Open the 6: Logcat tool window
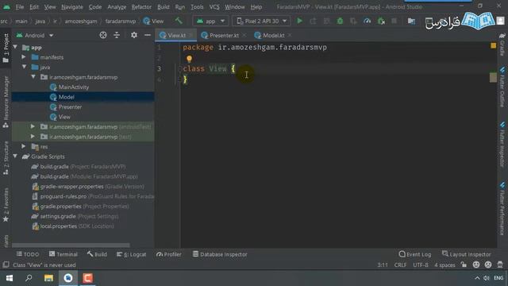This screenshot has height=286, width=508. (x=132, y=254)
